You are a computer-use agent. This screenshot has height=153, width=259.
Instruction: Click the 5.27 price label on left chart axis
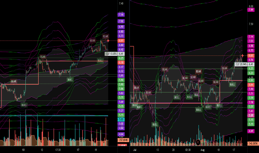point(121,110)
